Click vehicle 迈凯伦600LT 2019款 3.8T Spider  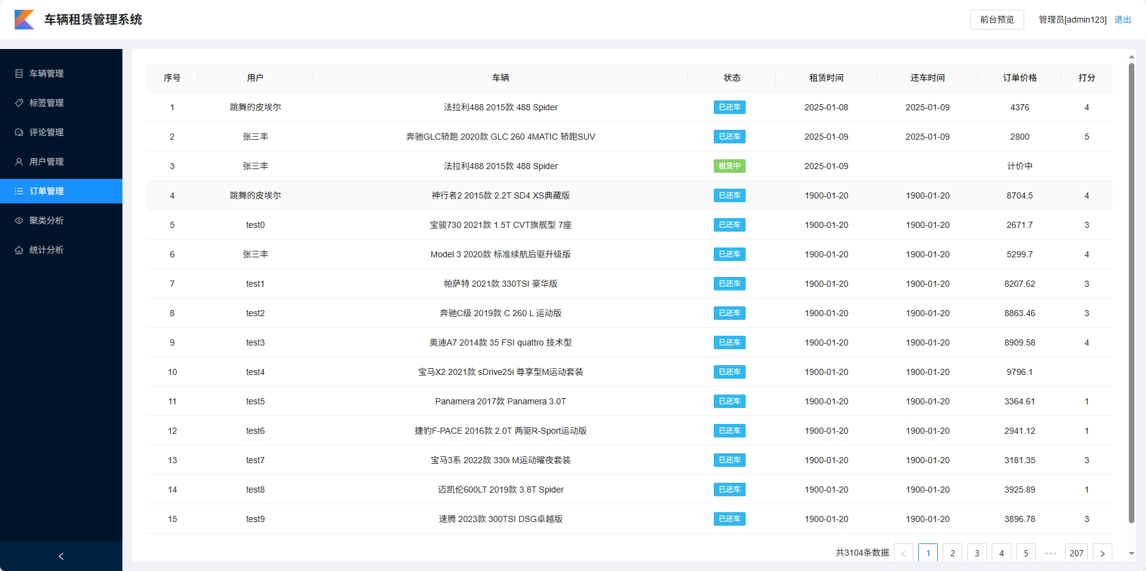[x=501, y=490]
